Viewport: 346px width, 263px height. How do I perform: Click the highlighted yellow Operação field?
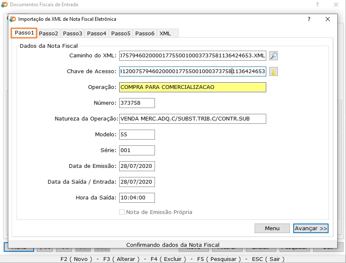click(x=192, y=87)
